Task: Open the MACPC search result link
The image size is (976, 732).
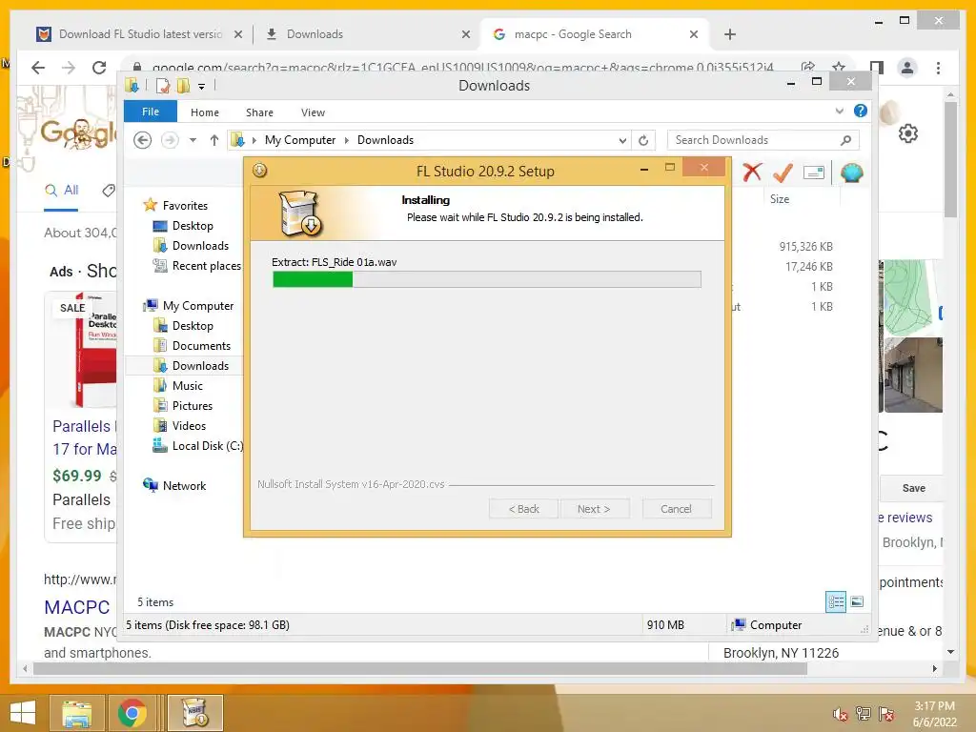Action: tap(76, 607)
